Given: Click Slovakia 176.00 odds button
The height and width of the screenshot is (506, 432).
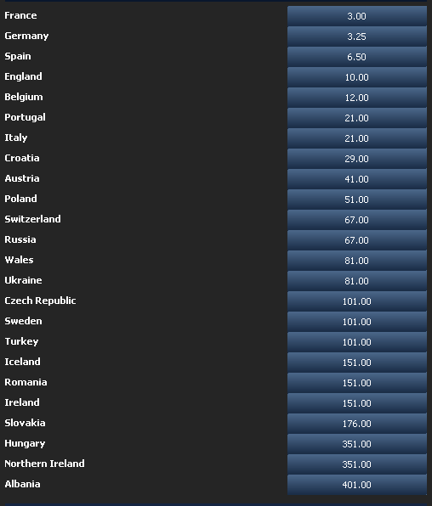Looking at the screenshot, I should pos(357,423).
